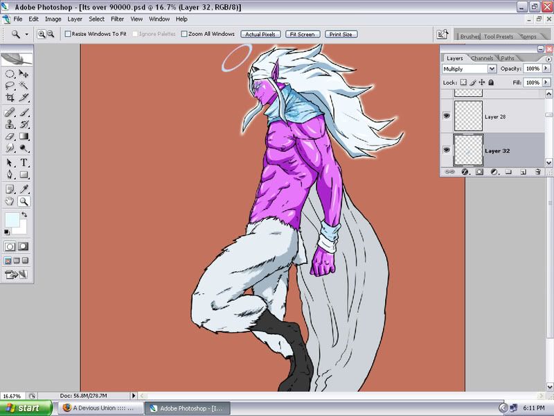554x416 pixels.
Task: Open the Image menu
Action: click(x=53, y=19)
